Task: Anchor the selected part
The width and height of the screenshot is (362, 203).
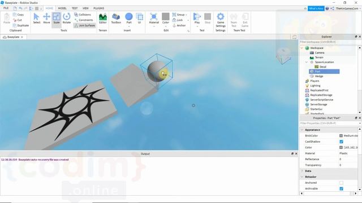Action: click(x=179, y=25)
